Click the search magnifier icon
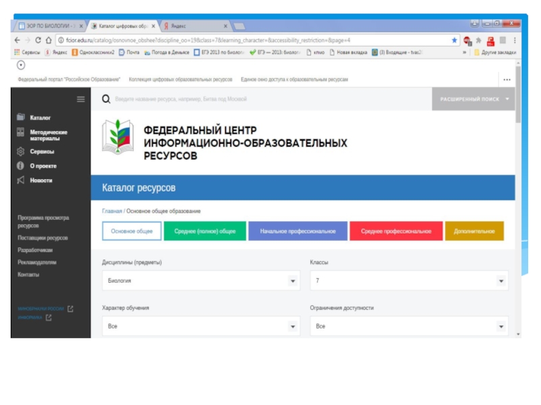The height and width of the screenshot is (405, 541). pos(106,99)
